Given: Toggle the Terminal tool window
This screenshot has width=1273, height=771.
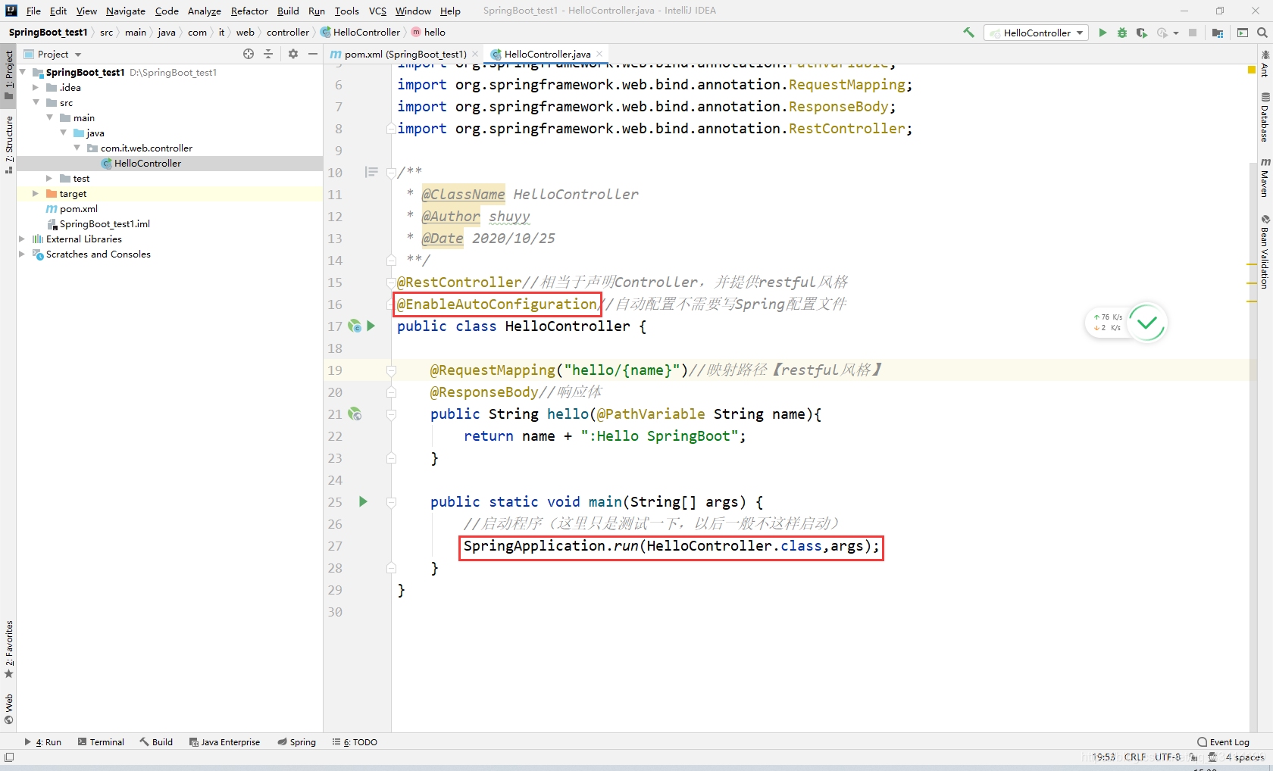Looking at the screenshot, I should point(101,742).
